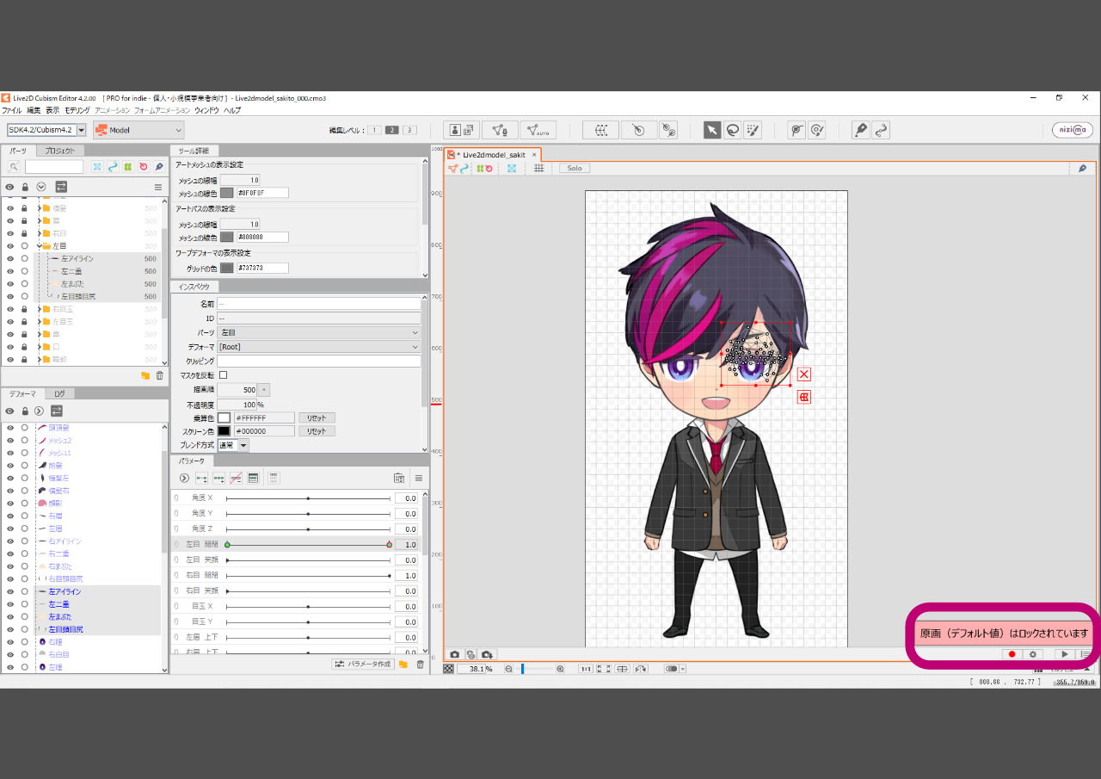This screenshot has width=1101, height=779.
Task: Click リセット button for 乗算色
Action: (317, 417)
